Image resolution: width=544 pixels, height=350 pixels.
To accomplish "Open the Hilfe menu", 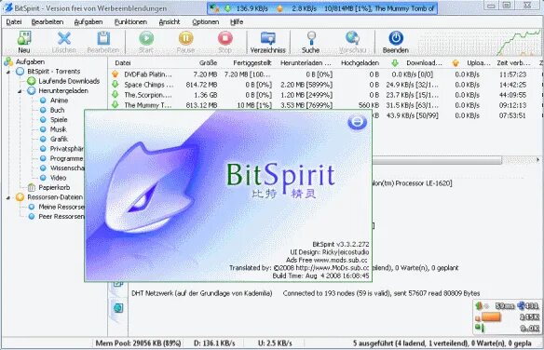I will [237, 22].
